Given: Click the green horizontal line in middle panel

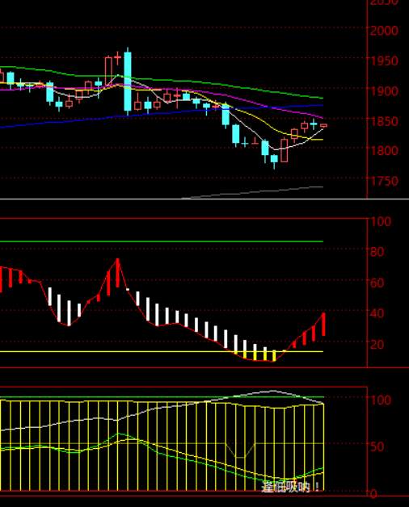Looking at the screenshot, I should 162,241.
